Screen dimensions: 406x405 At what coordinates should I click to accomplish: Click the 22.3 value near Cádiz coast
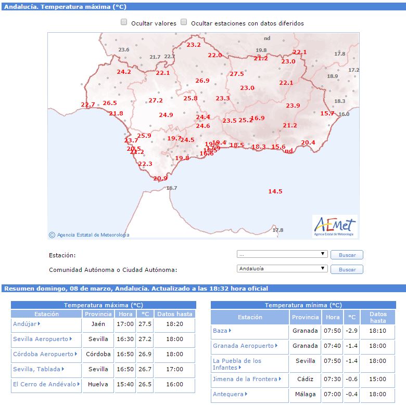pos(145,164)
